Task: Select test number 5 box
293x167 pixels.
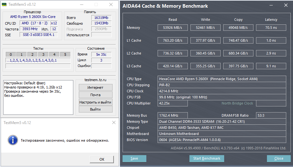Action: coord(65,54)
